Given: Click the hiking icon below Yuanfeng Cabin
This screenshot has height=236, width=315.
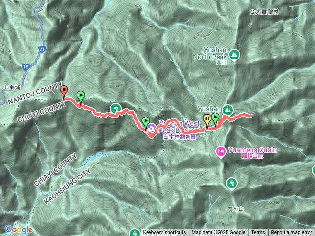Looking at the screenshot, I should pyautogui.click(x=232, y=183).
